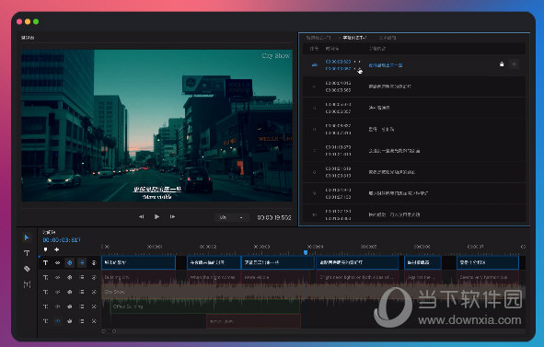Image resolution: width=544 pixels, height=347 pixels.
Task: Click the T icon of City Show track
Action: (45, 292)
